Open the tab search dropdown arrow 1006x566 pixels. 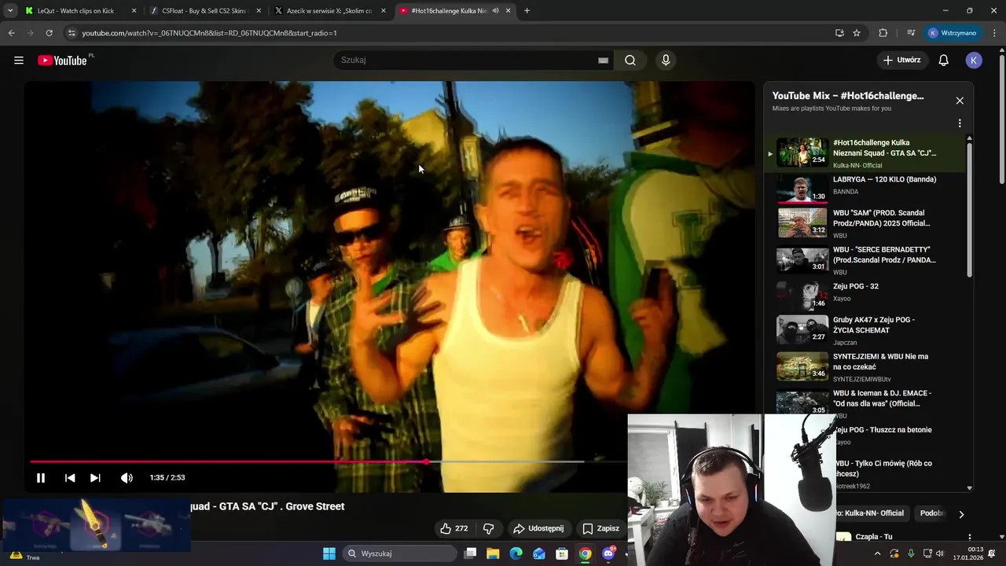coord(9,11)
